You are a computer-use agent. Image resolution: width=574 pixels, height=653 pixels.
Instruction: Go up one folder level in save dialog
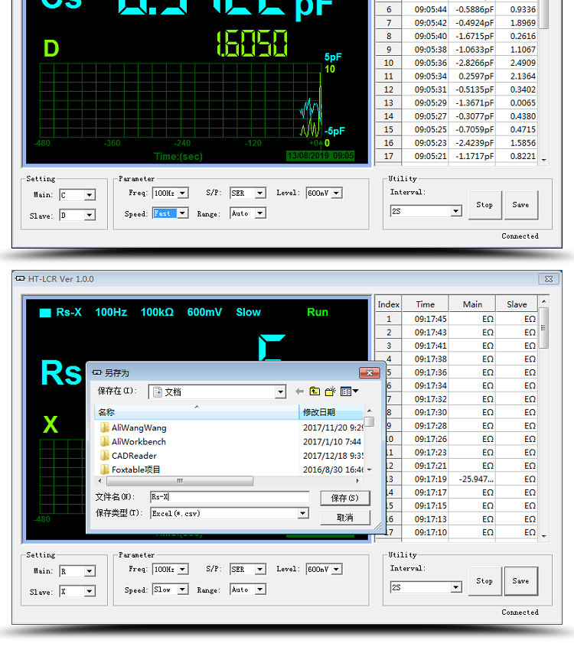315,391
